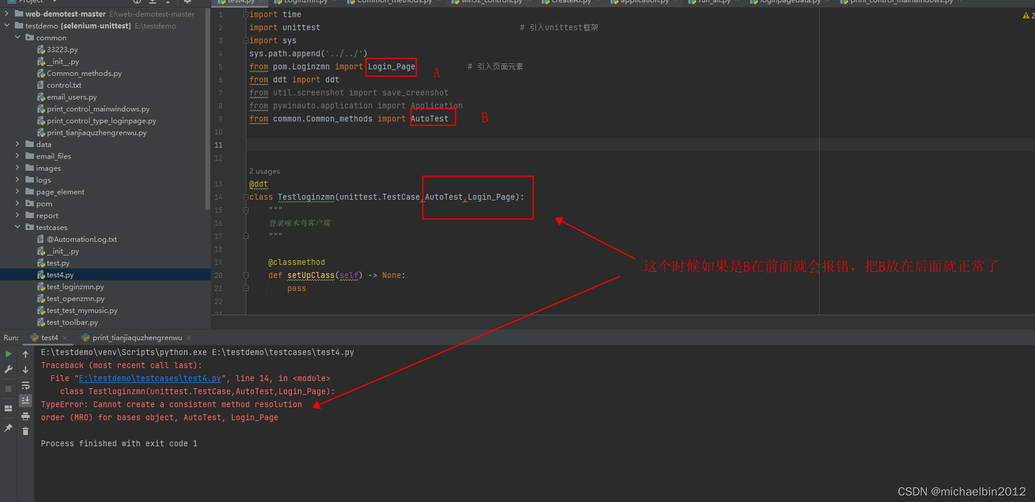
Task: Click the TypeError message in console
Action: pos(172,411)
